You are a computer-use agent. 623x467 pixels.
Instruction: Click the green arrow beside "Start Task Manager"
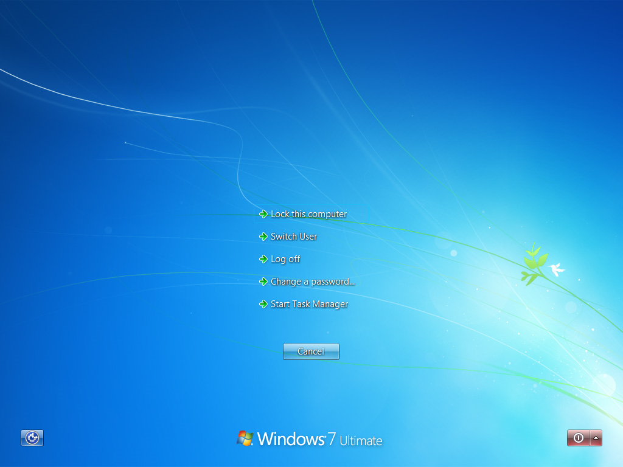[x=263, y=304]
